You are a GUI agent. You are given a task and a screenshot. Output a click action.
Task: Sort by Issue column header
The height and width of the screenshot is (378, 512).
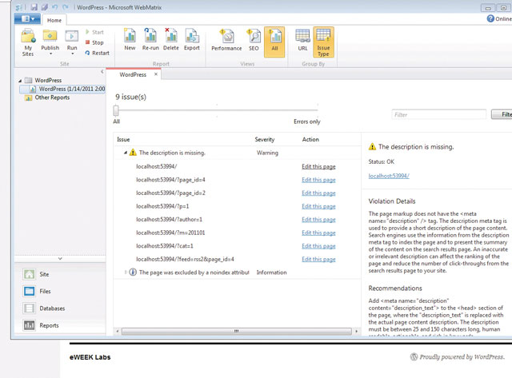point(123,140)
